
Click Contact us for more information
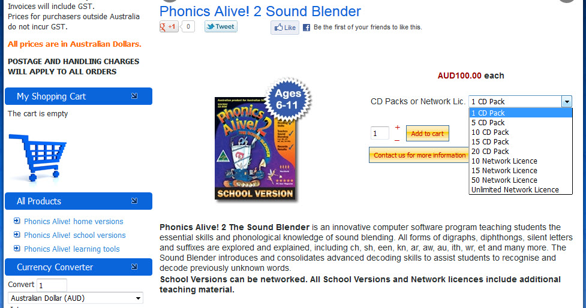pos(419,155)
